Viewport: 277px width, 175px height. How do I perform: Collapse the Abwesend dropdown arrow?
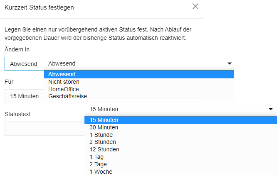230,63
